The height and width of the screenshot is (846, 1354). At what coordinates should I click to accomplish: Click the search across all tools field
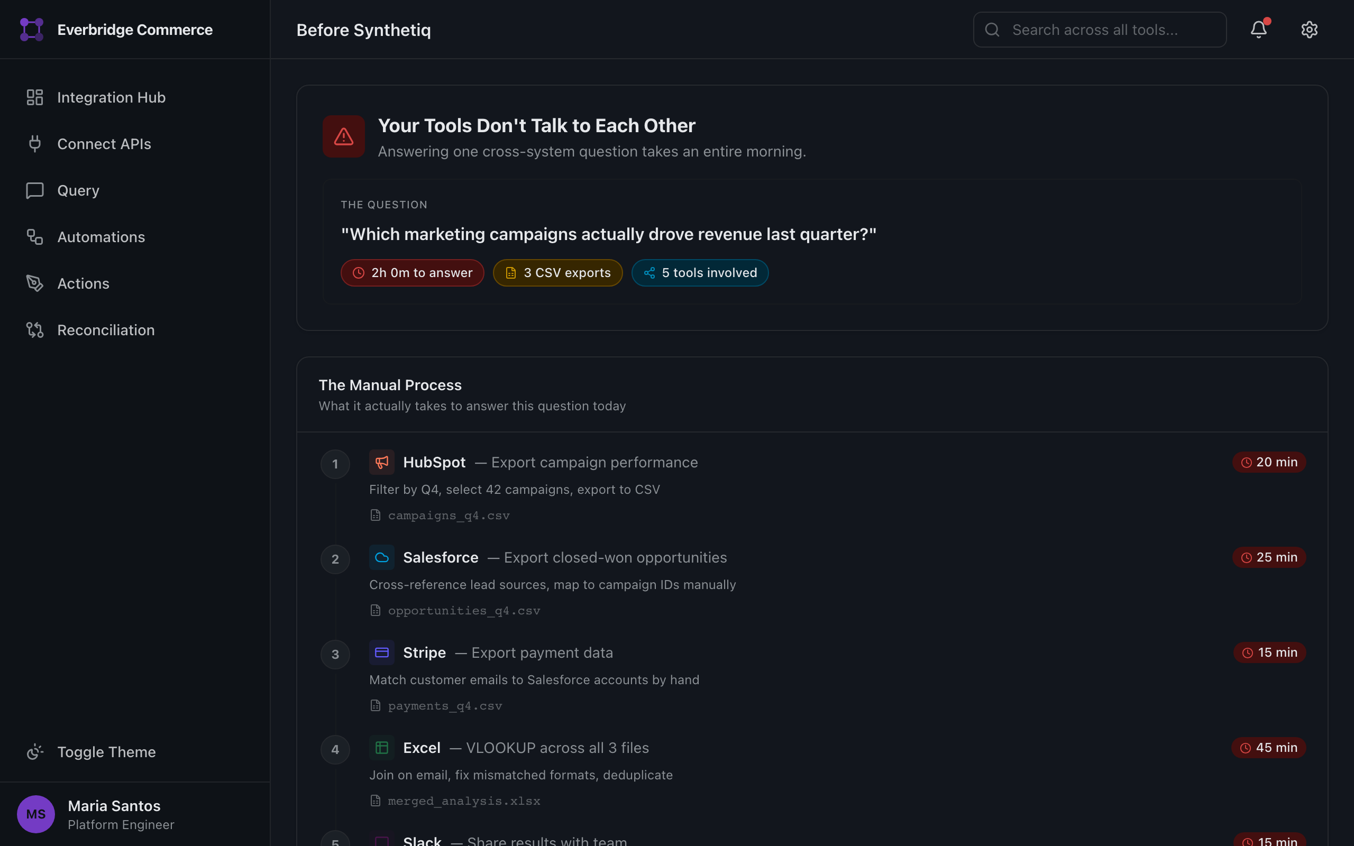[x=1099, y=30]
